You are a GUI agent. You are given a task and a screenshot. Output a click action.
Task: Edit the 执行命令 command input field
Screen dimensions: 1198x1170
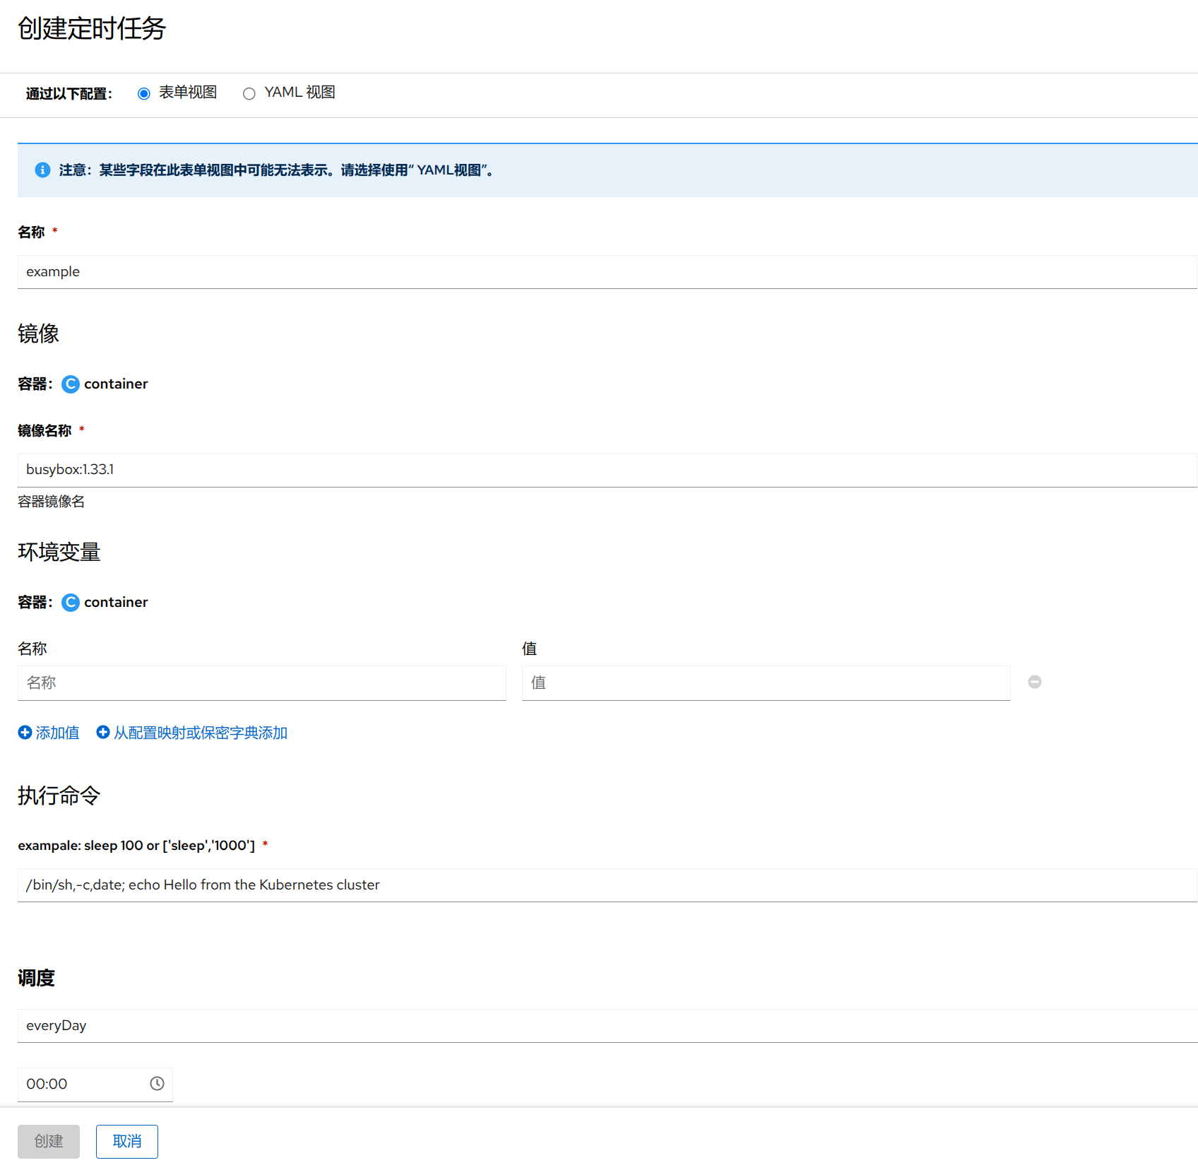pos(606,885)
